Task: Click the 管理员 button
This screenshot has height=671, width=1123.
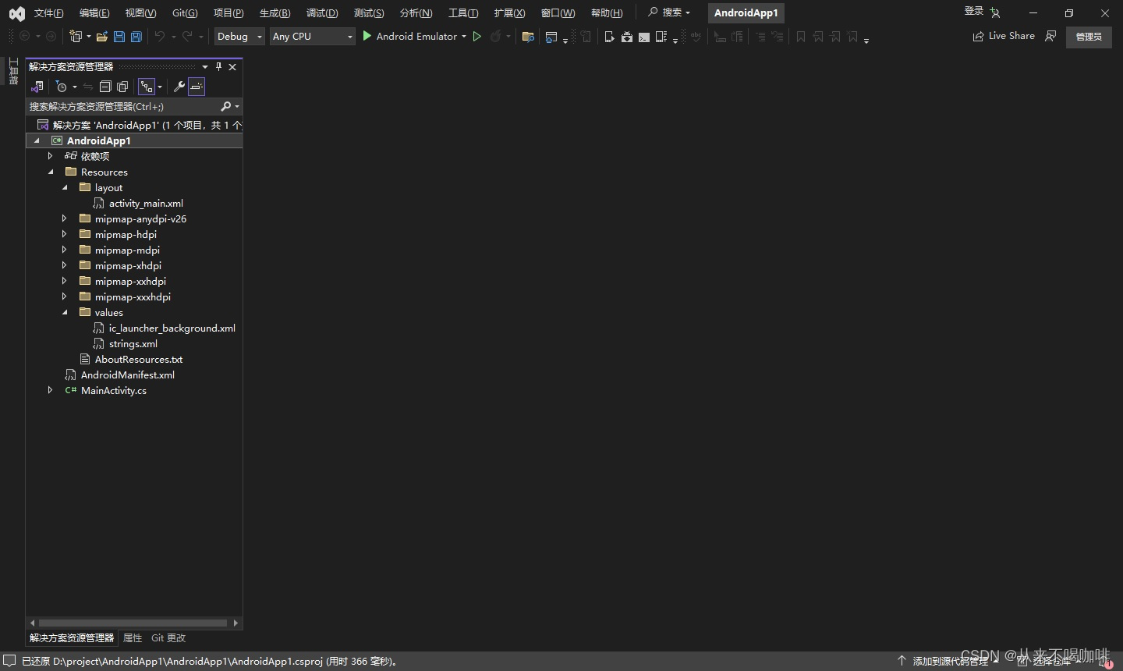Action: [1089, 37]
